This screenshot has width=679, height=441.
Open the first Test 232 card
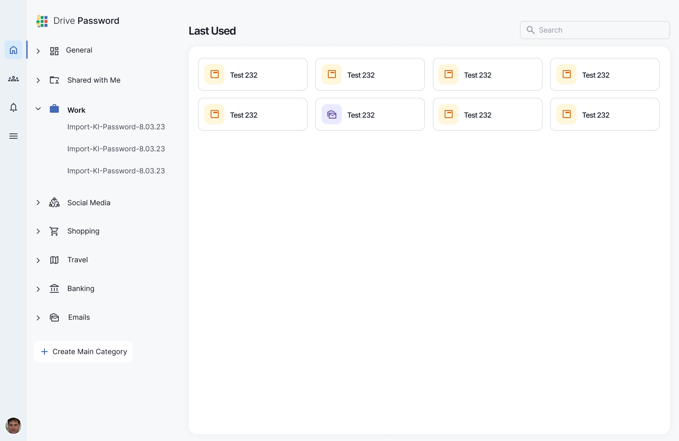click(x=253, y=75)
